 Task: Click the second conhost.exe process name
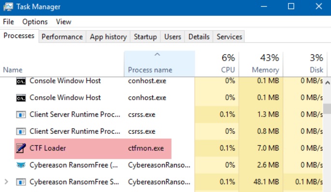(147, 98)
